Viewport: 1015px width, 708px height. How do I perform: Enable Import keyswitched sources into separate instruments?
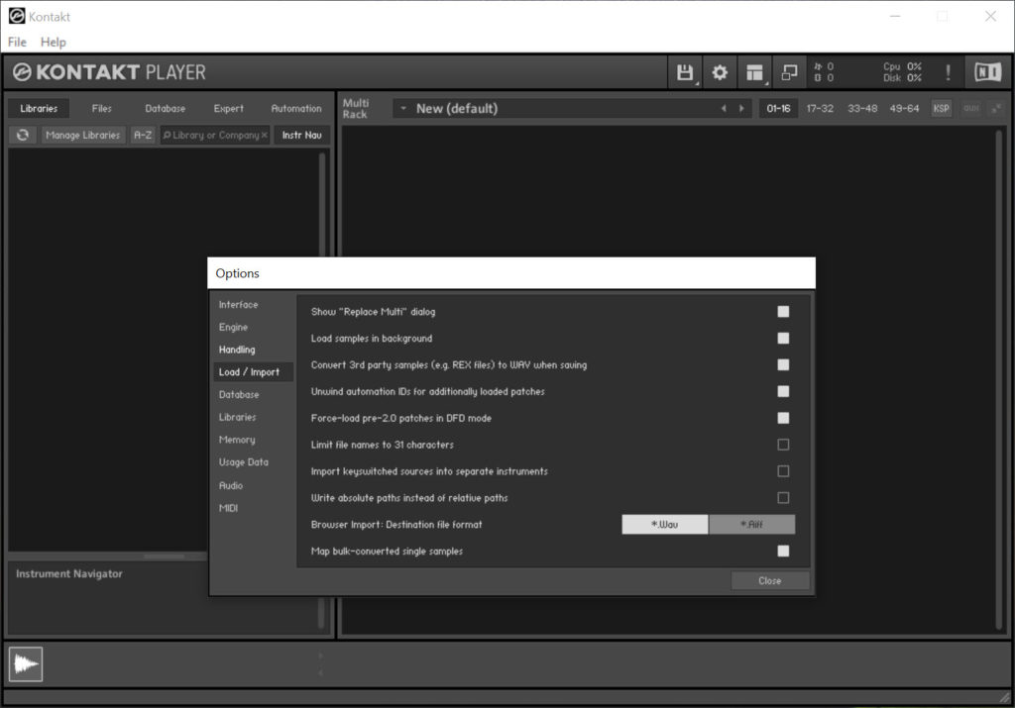783,471
